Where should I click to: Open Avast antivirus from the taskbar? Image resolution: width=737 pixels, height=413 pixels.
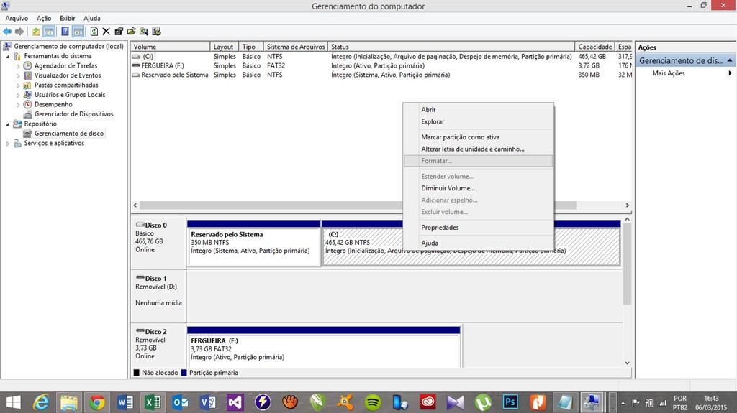click(x=345, y=402)
